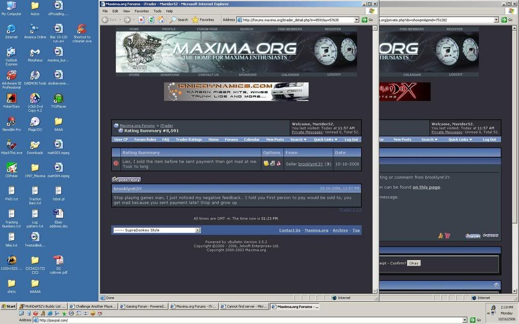519x324 pixels.
Task: Open the Internet Explorer desktop icon
Action: [11, 31]
